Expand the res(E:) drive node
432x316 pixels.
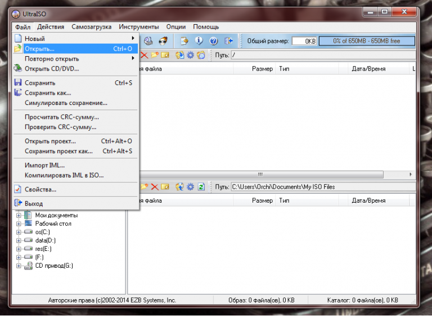19,249
